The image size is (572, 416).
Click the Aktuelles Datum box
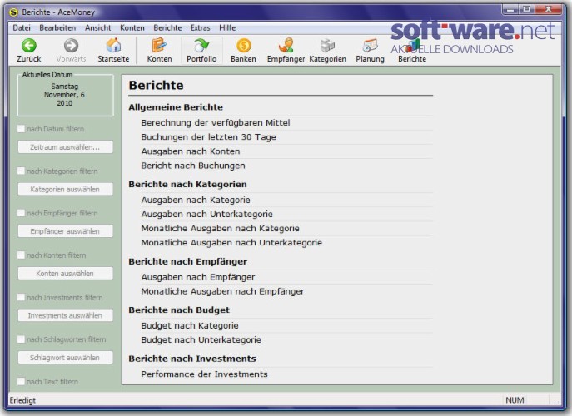tap(65, 95)
